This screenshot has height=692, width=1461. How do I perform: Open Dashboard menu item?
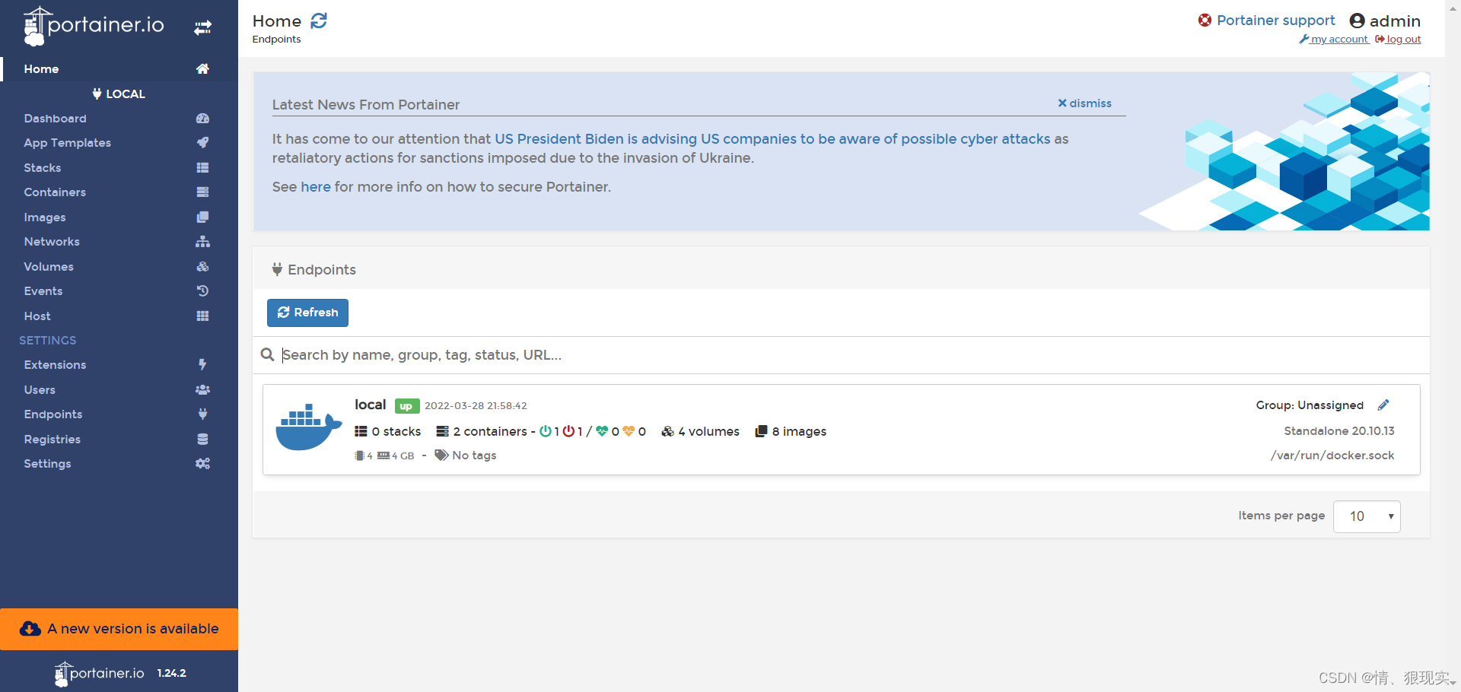55,119
